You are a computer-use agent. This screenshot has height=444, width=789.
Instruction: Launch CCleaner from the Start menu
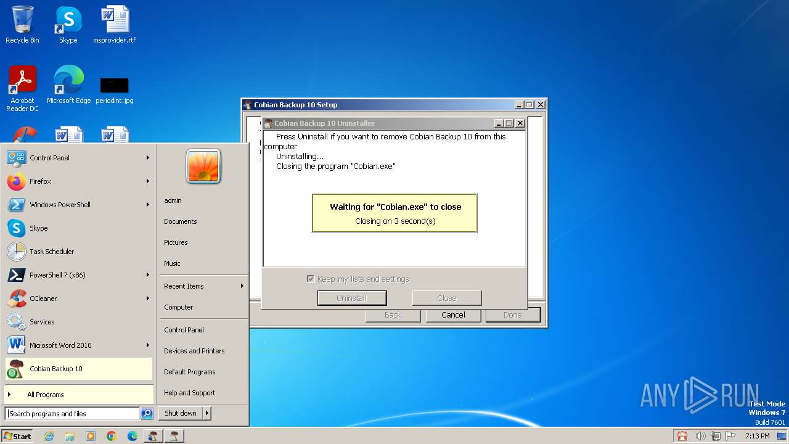(x=79, y=298)
